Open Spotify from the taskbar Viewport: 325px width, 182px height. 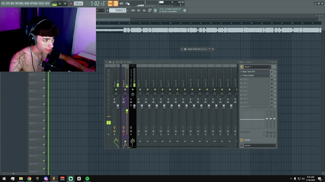pos(87,179)
